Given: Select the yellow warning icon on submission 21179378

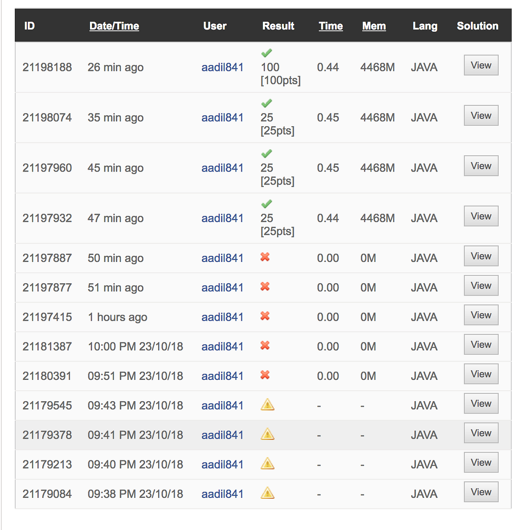Looking at the screenshot, I should tap(267, 434).
